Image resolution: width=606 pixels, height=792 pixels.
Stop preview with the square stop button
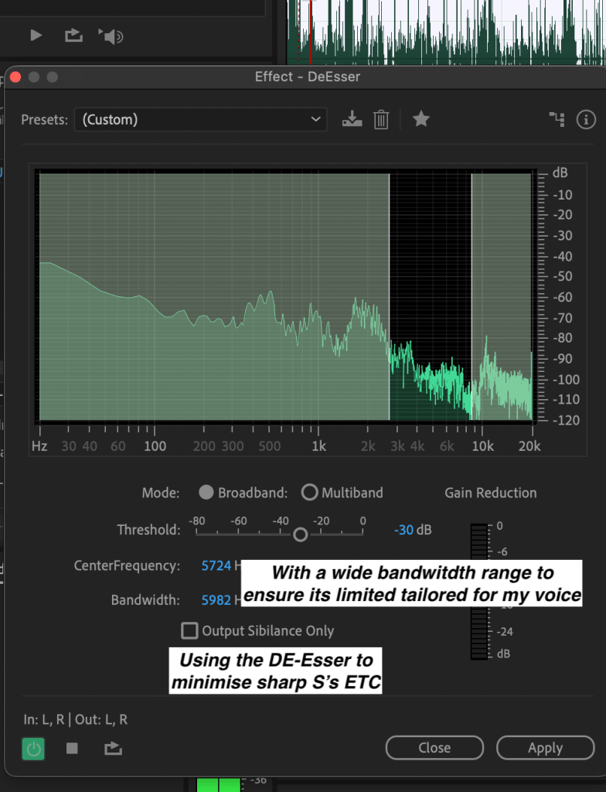tap(72, 748)
